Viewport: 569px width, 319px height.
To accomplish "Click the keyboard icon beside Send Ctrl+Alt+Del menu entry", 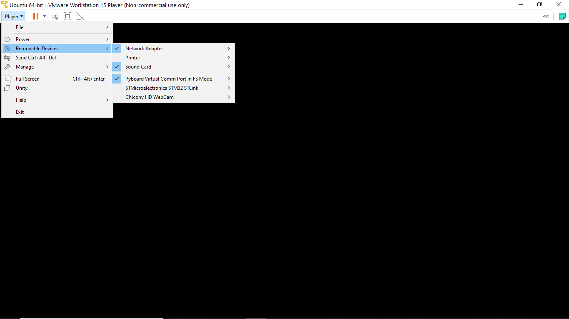I will (7, 58).
